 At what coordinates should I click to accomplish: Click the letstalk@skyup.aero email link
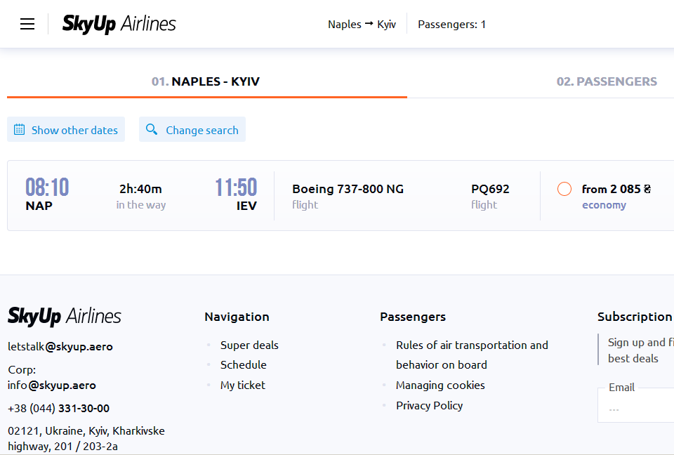(x=60, y=346)
